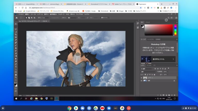This screenshot has width=198, height=111.
Task: Open the Layers panel flyout menu
Action: tap(177, 65)
